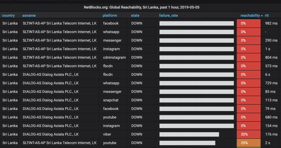Select 'instagram' in the Sri Lanka Telecom row
Viewport: 281px width, 148px height.
[x=111, y=49]
